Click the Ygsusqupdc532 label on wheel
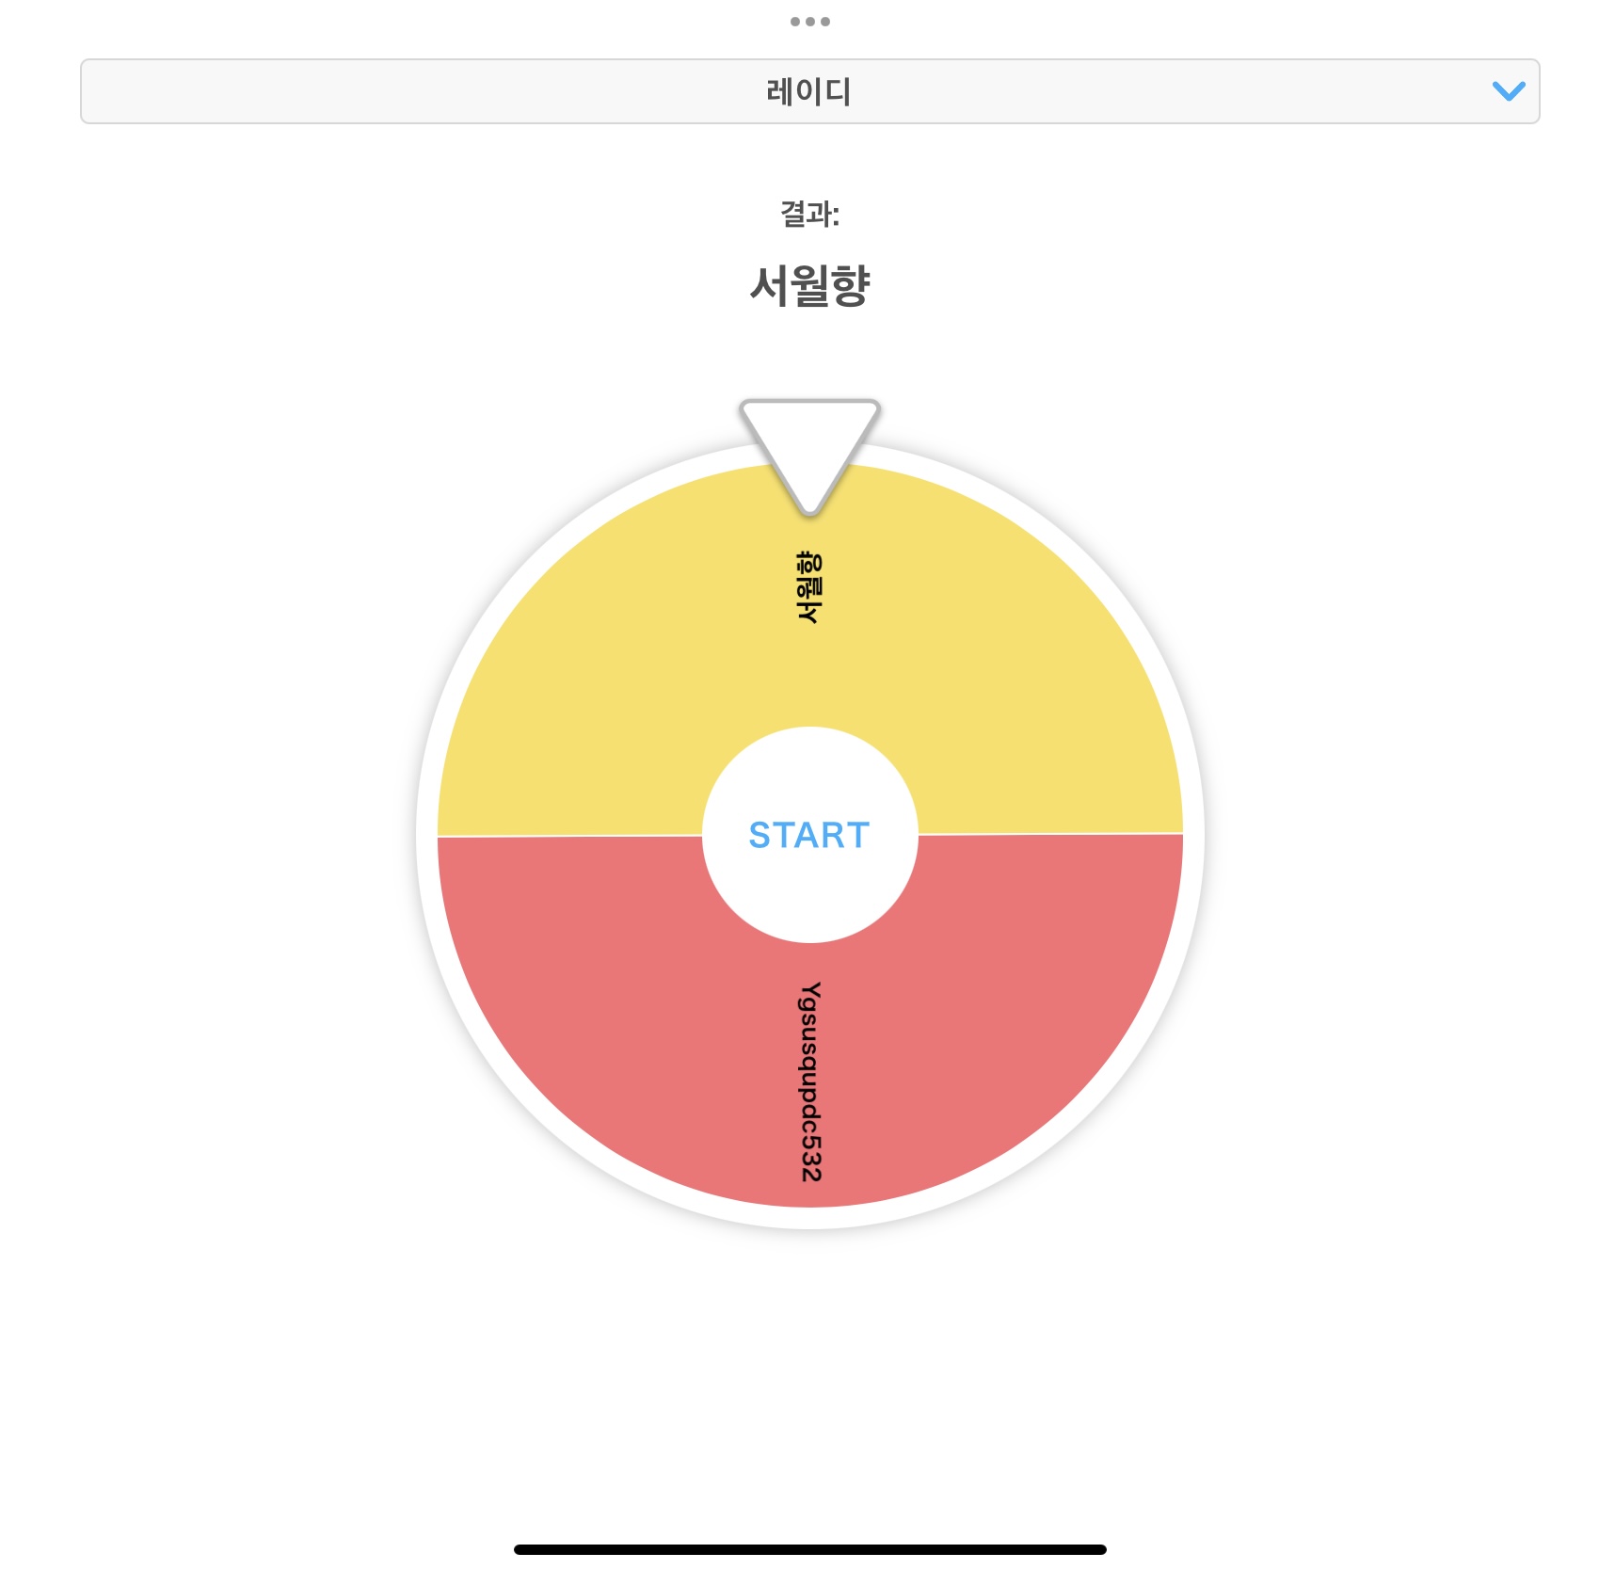Image resolution: width=1615 pixels, height=1569 pixels. [x=810, y=1081]
